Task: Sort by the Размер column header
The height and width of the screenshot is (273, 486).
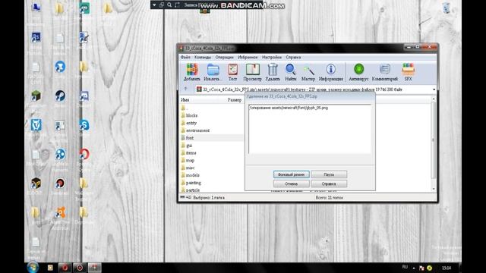Action: (x=235, y=100)
